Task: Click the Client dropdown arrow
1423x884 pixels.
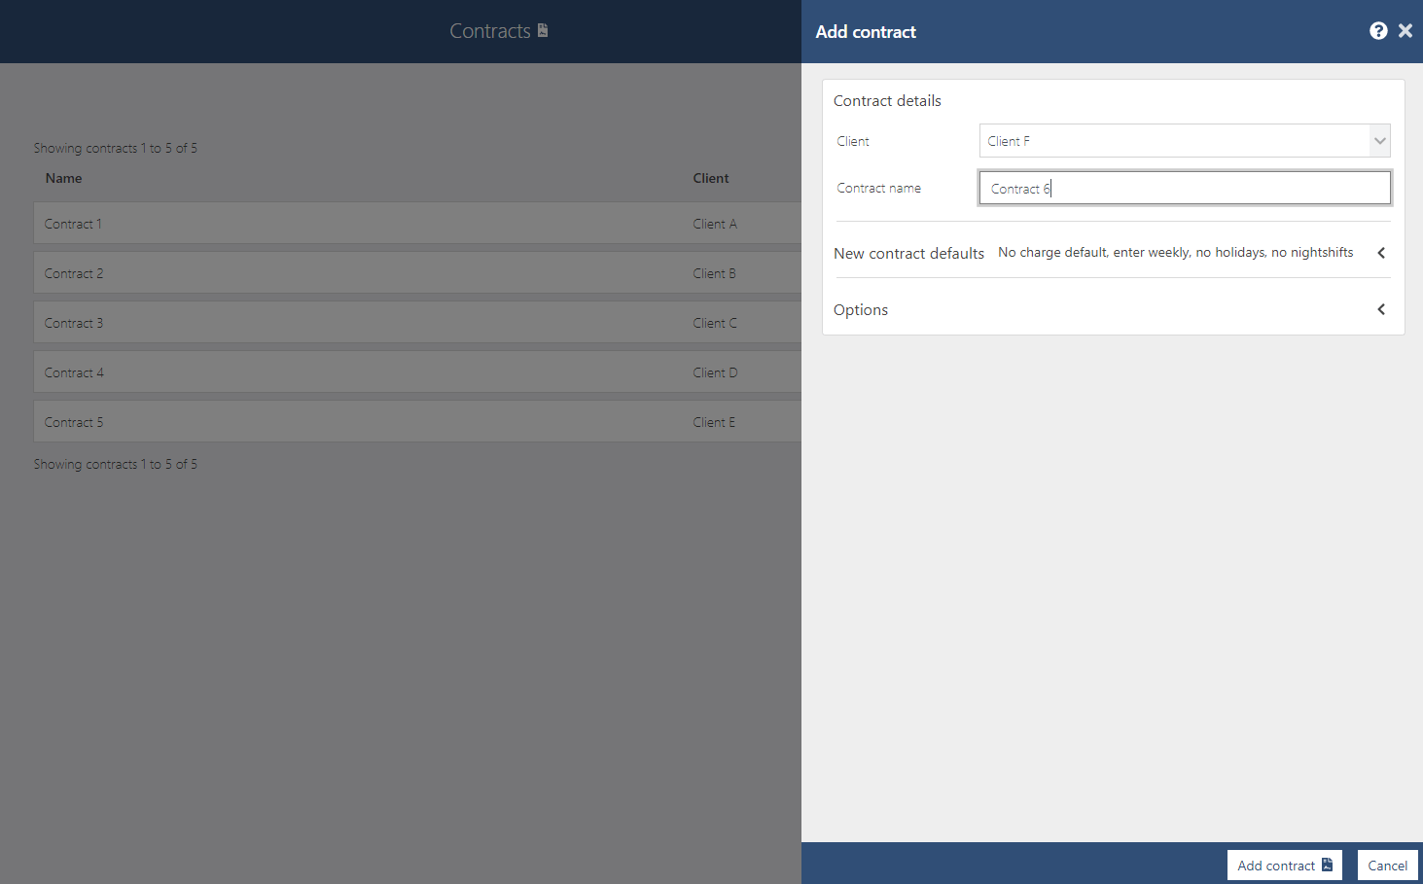Action: 1379,141
